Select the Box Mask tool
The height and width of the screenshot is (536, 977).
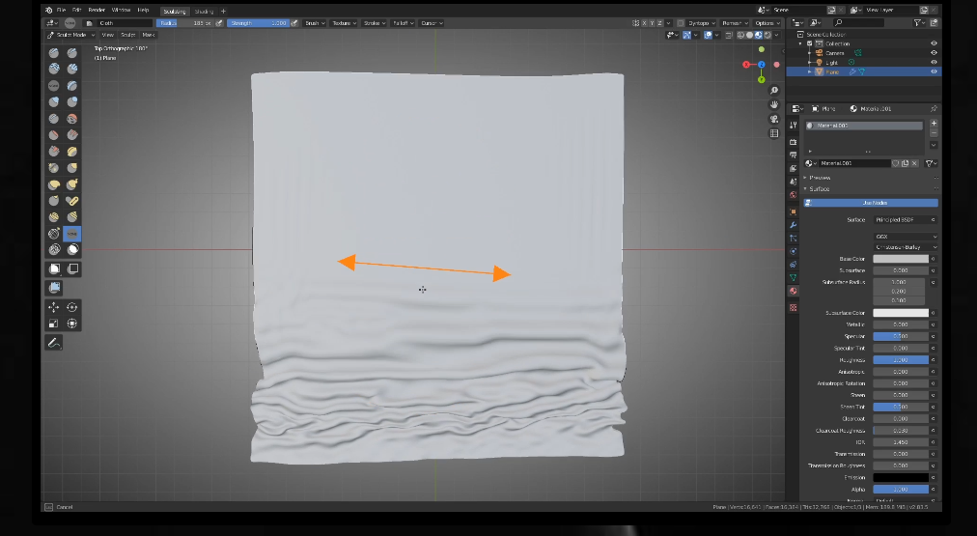tap(54, 268)
